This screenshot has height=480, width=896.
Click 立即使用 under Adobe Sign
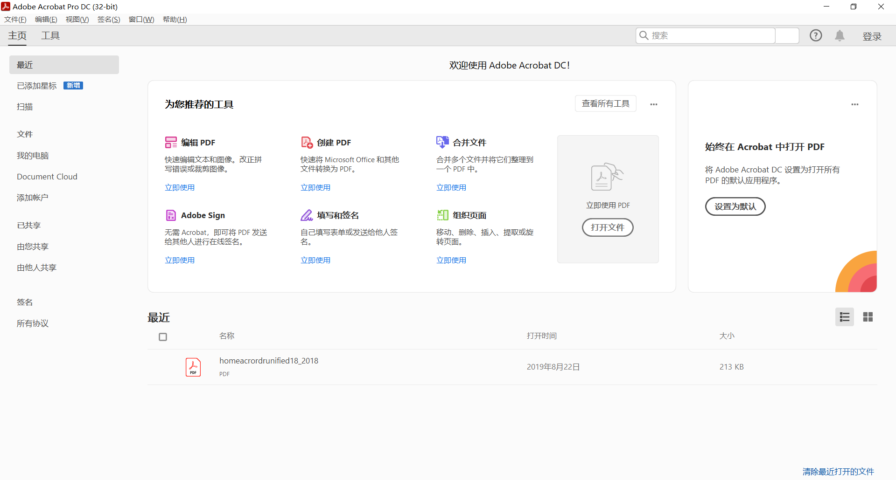click(180, 260)
